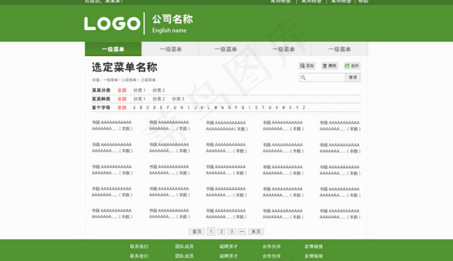Image resolution: width=453 pixels, height=261 pixels.
Task: Open 三级菜单 in the breadcrumb path
Action: 148,80
